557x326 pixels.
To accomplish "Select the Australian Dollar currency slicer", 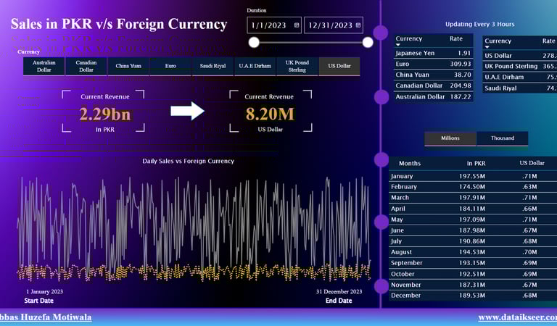I will click(44, 66).
